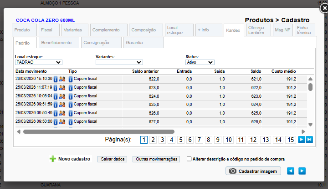Open Variantes dropdown
Screen dimensions: 328x191
(119, 62)
